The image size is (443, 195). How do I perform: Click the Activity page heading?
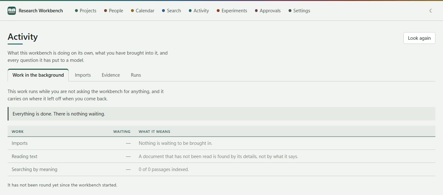(23, 37)
